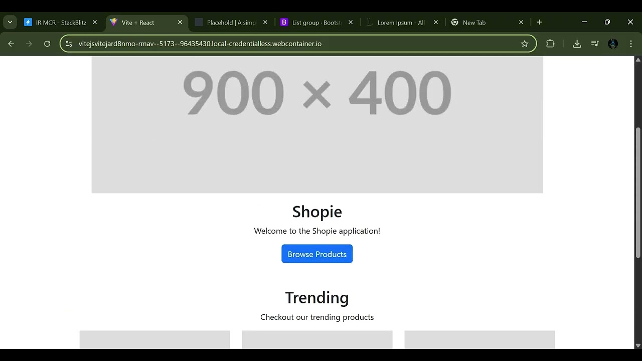Click the Browse Products button
This screenshot has width=642, height=361.
click(x=317, y=254)
